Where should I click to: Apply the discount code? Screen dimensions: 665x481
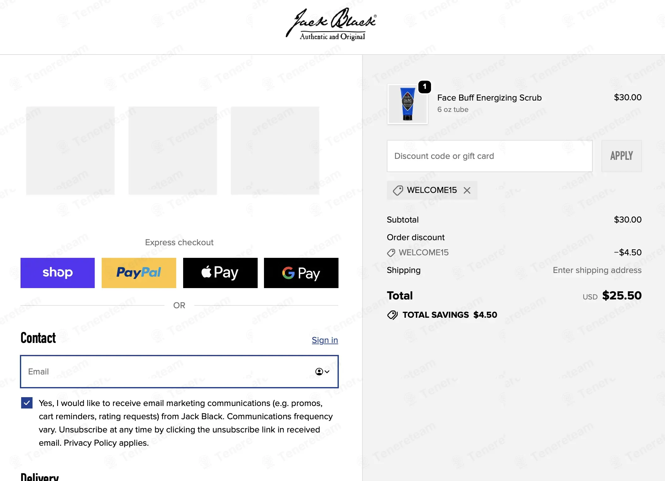pyautogui.click(x=621, y=156)
